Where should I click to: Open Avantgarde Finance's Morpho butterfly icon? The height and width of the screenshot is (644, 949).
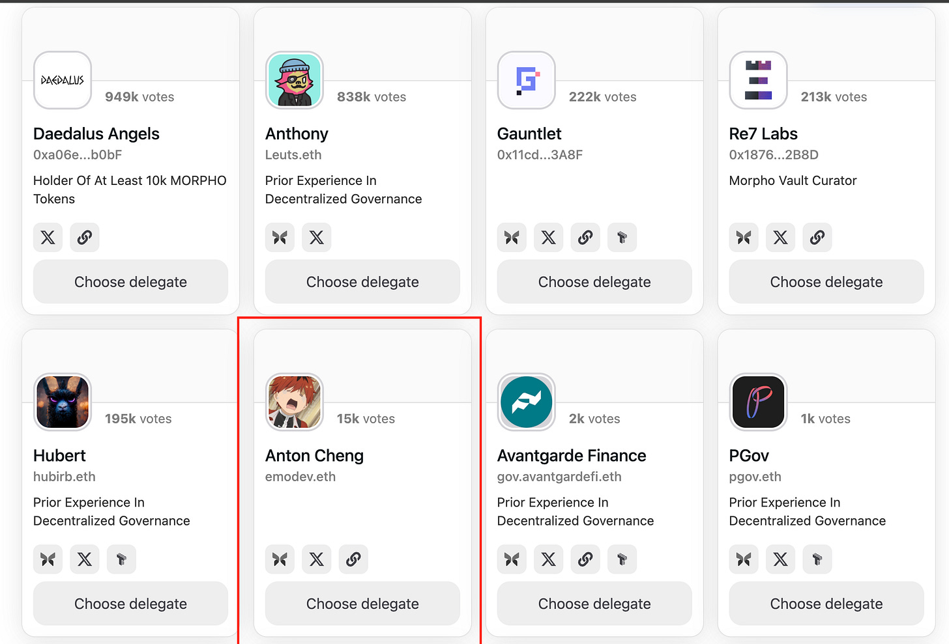[512, 559]
